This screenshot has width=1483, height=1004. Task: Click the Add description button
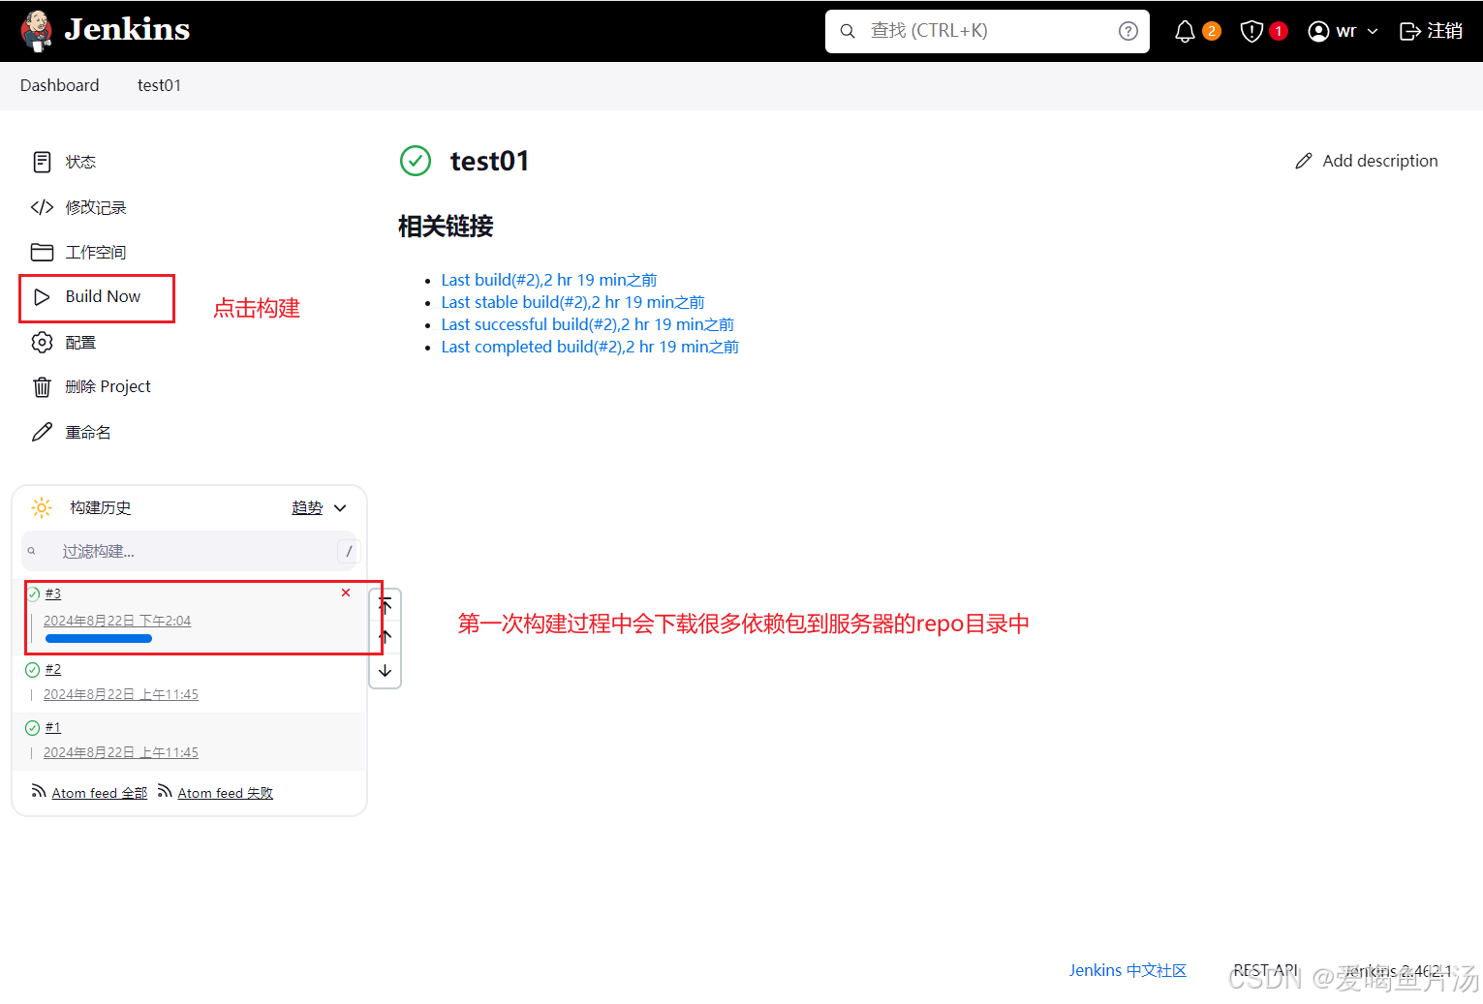pyautogui.click(x=1366, y=161)
